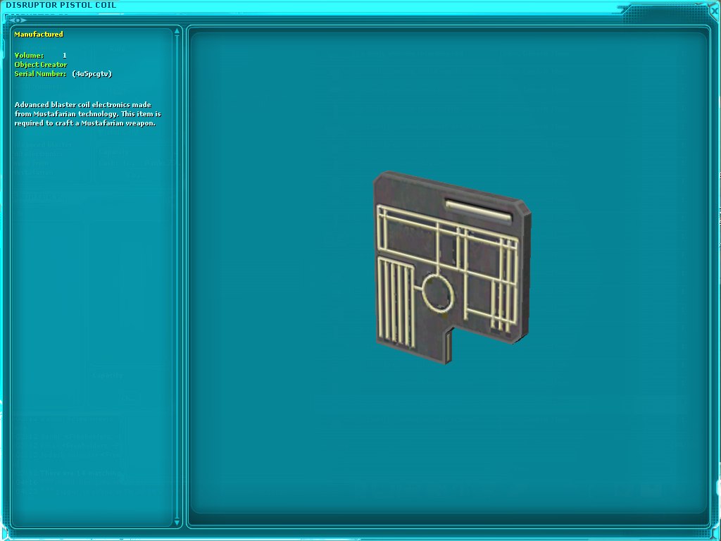Click the yellow "Manufactured" label

pos(39,34)
